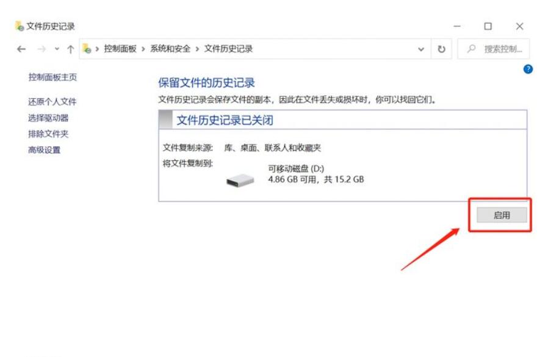
Task: Go up one level with up arrow
Action: click(x=71, y=49)
